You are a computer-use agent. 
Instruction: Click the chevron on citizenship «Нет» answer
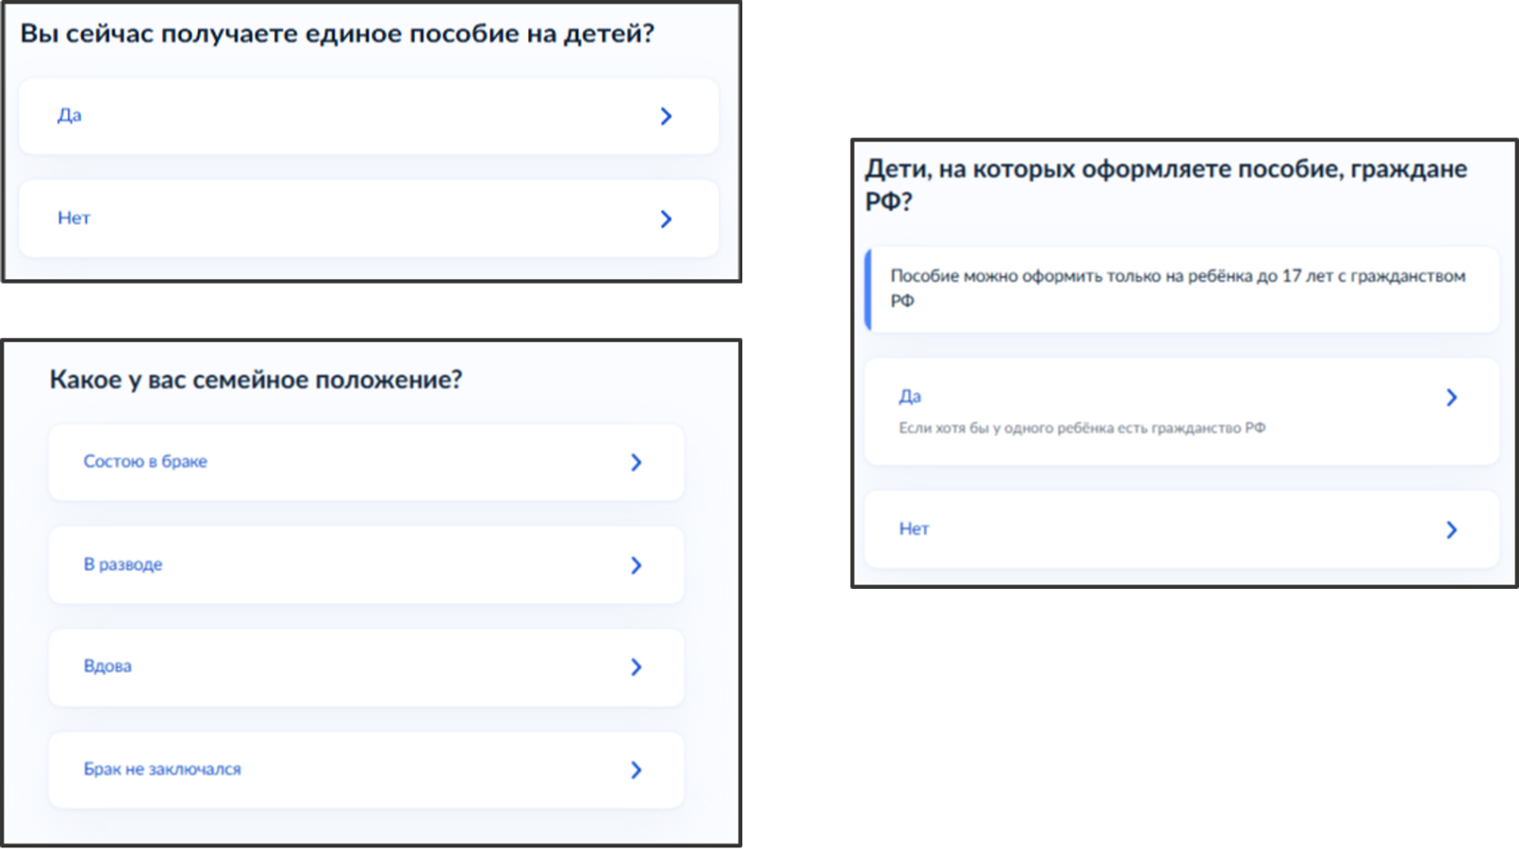tap(1452, 530)
